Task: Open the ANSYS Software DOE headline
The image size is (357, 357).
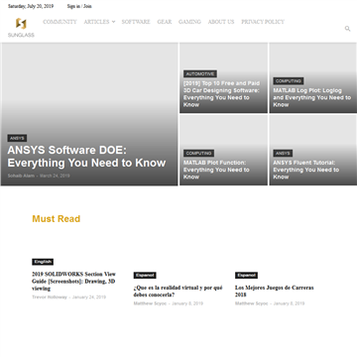Action: [86, 157]
